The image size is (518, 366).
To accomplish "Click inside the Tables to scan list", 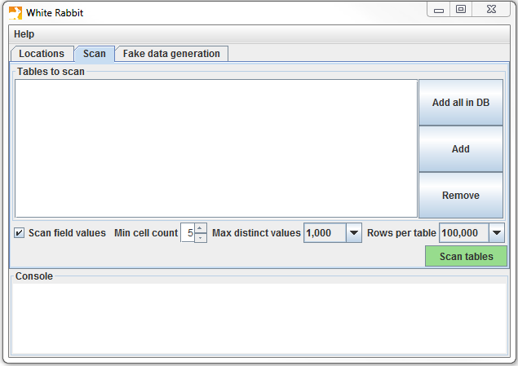I will pyautogui.click(x=216, y=148).
